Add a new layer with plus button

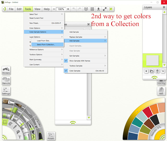(x=146, y=71)
